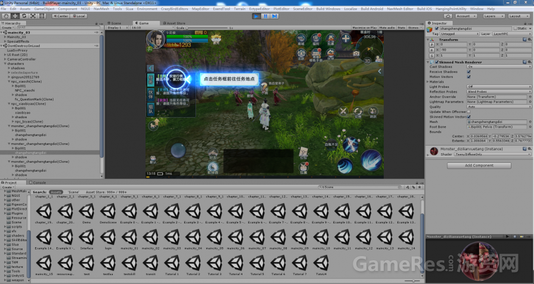Switch to the Console tab
534x284 pixels.
pos(38,182)
